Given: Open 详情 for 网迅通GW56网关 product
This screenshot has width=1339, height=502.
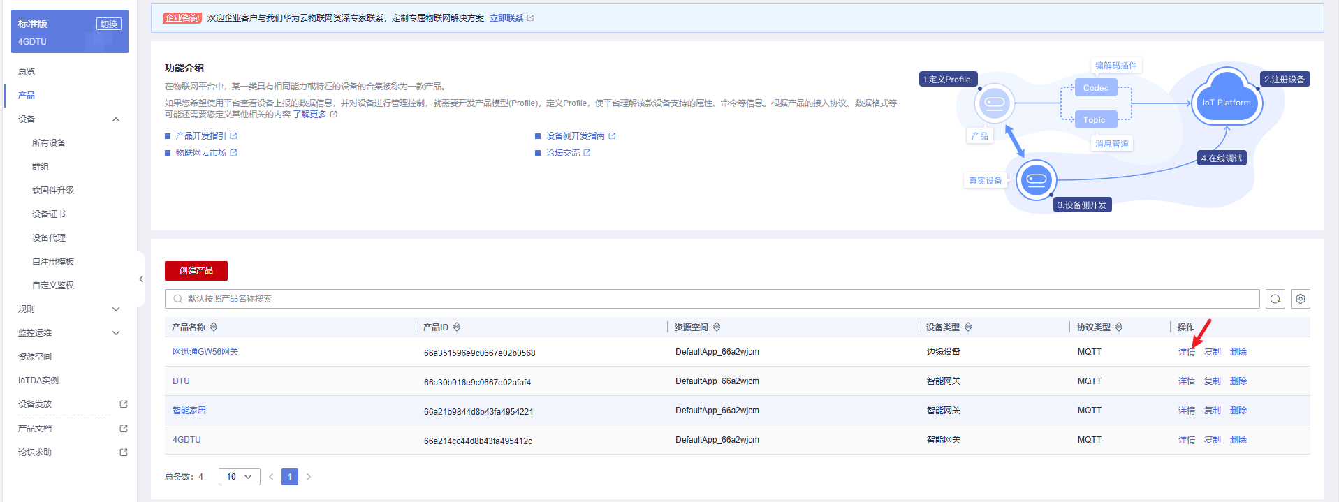Looking at the screenshot, I should pos(1186,352).
